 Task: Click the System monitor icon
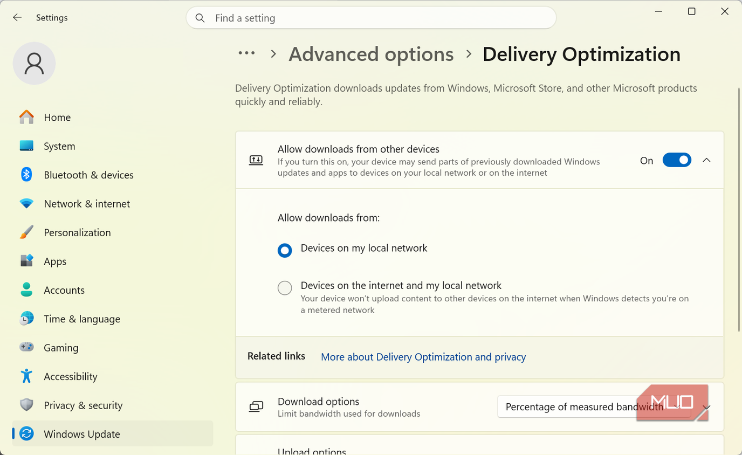pos(26,146)
